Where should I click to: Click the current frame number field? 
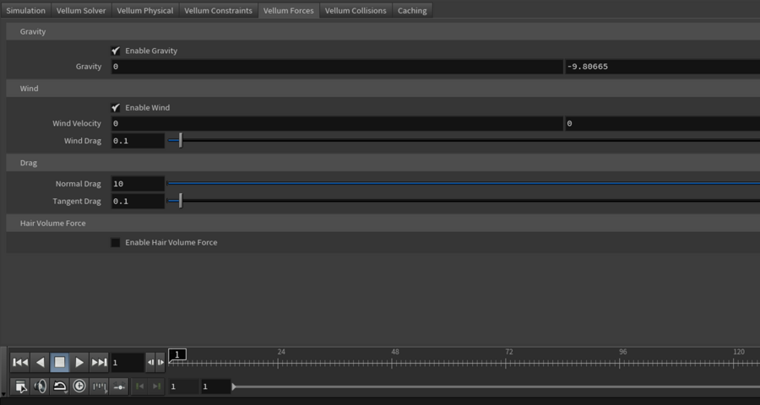point(128,362)
